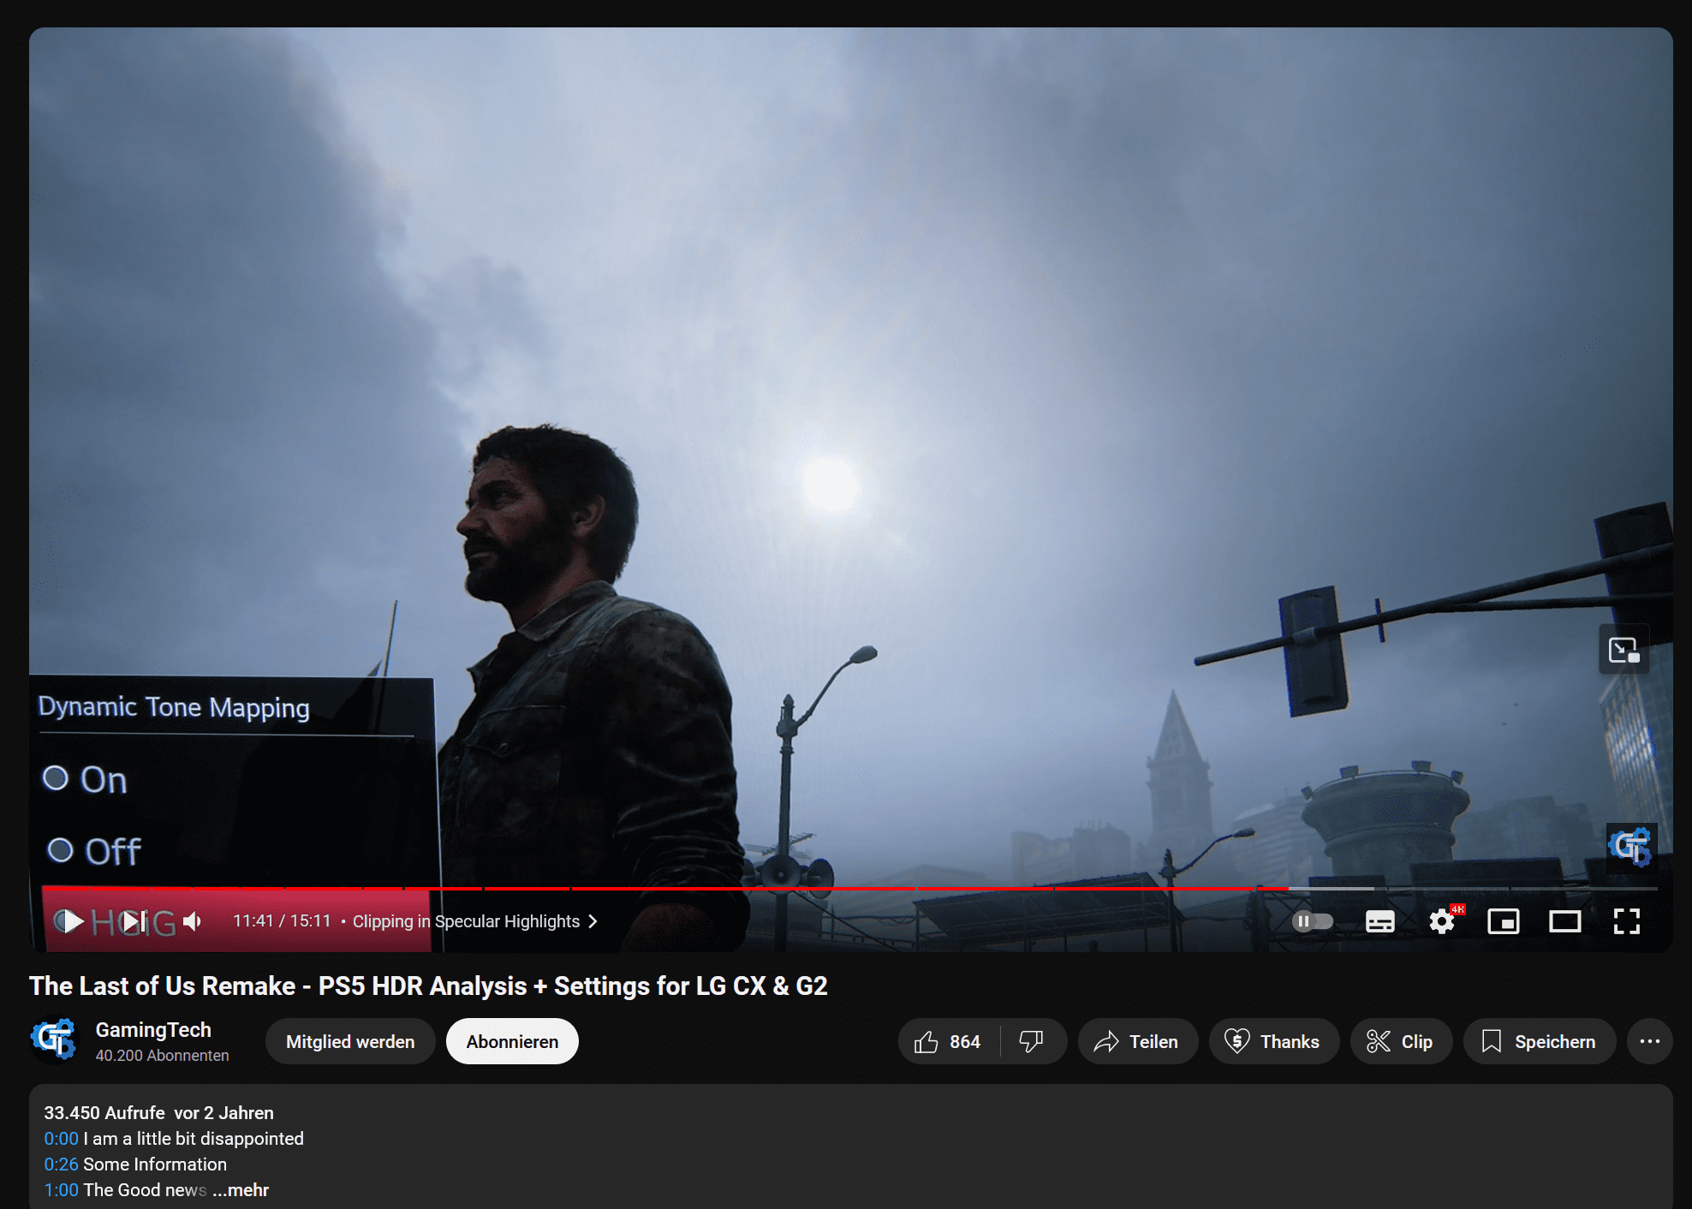Save video with Speichern
Viewport: 1692px width, 1209px height.
coord(1540,1041)
